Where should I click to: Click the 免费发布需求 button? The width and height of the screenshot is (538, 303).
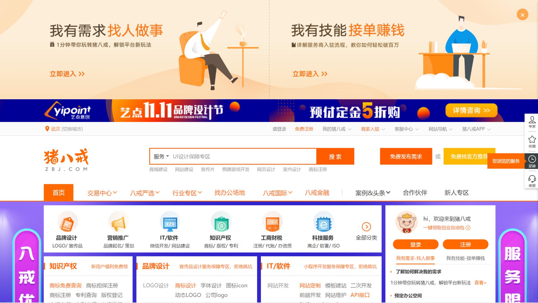406,156
